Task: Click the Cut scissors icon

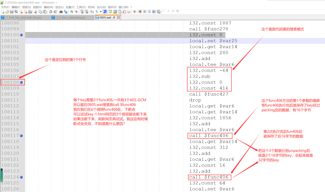Action: tap(36, 12)
